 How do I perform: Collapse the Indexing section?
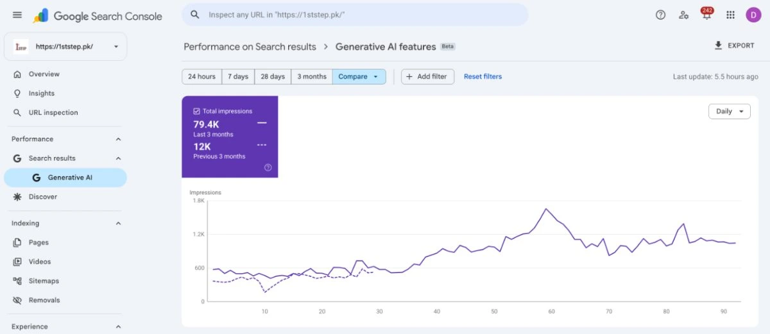pos(118,223)
